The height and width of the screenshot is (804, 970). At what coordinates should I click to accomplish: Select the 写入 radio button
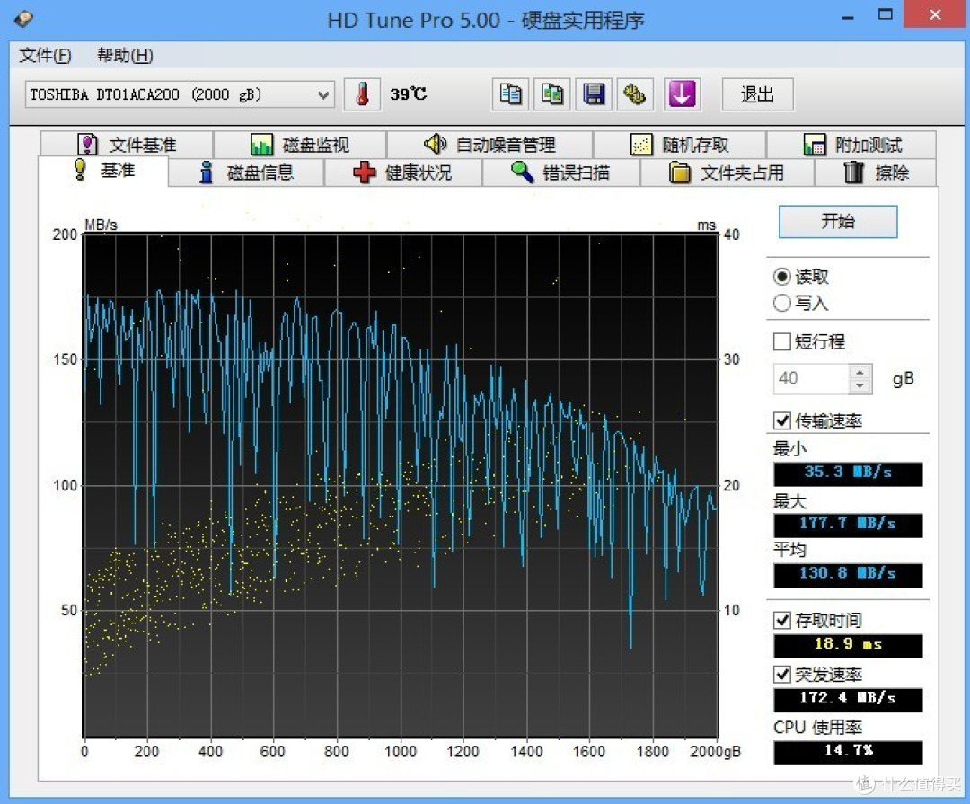point(782,304)
